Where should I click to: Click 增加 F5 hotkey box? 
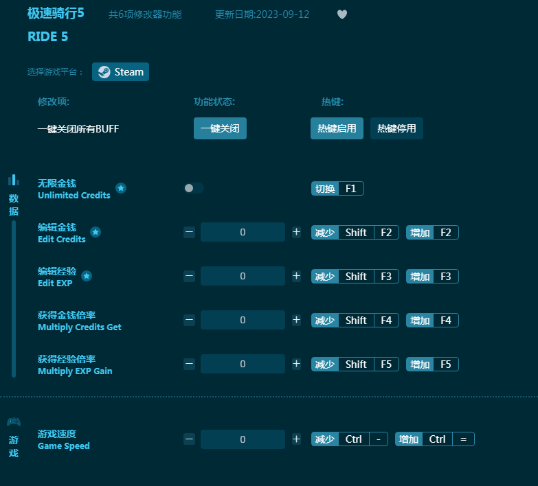[x=432, y=364]
